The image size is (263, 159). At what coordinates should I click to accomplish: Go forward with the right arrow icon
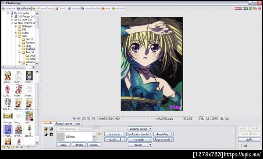pyautogui.click(x=21, y=147)
